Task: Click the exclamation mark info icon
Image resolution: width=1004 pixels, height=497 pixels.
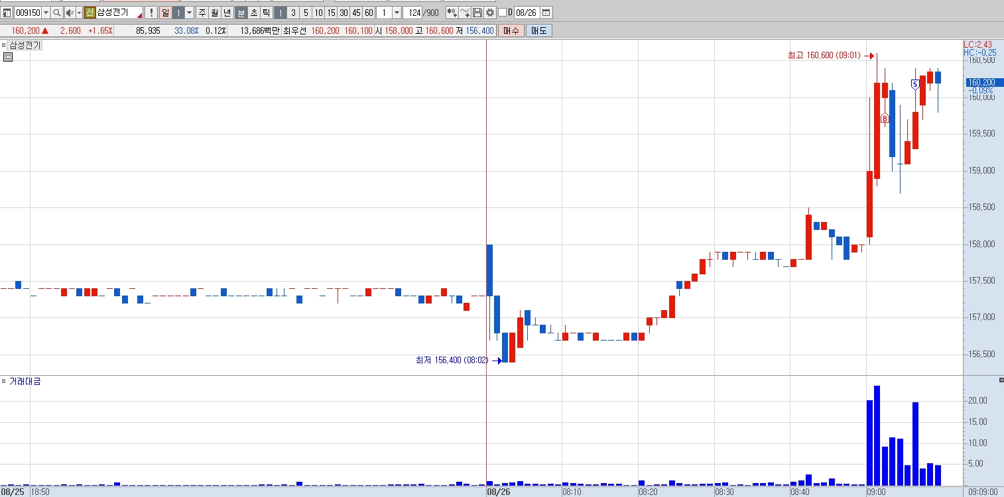Action: coord(151,13)
